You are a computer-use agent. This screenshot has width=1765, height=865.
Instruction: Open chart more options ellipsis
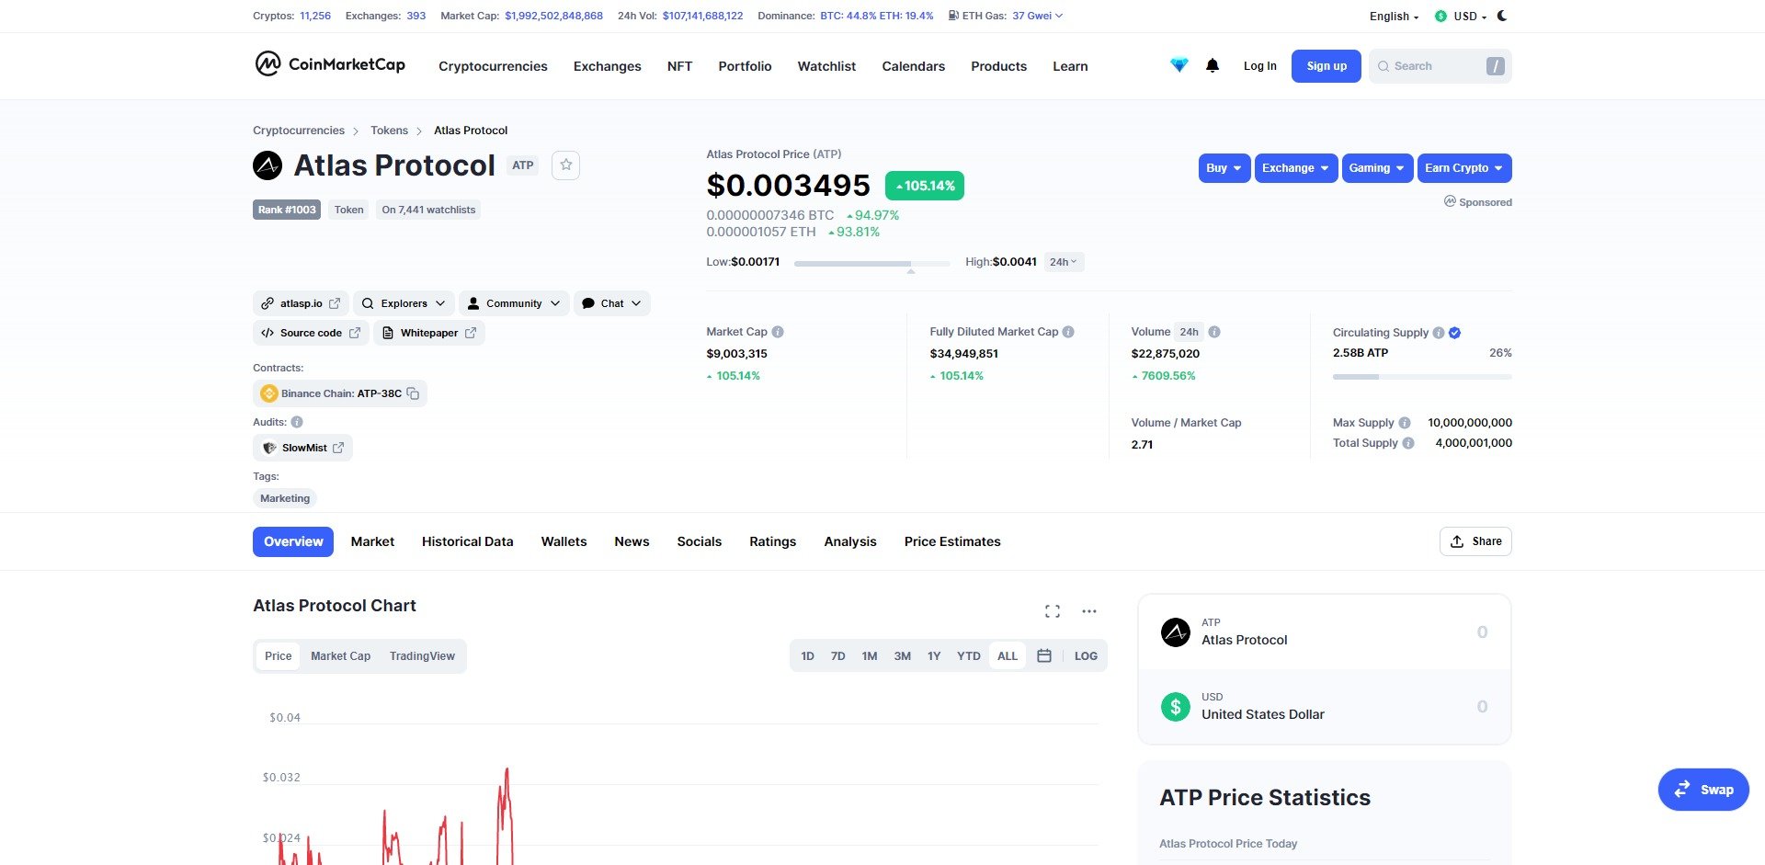pyautogui.click(x=1089, y=611)
